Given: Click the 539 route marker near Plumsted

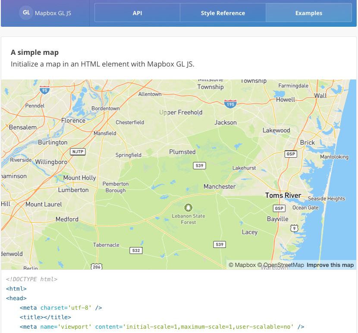Looking at the screenshot, I should (x=199, y=165).
